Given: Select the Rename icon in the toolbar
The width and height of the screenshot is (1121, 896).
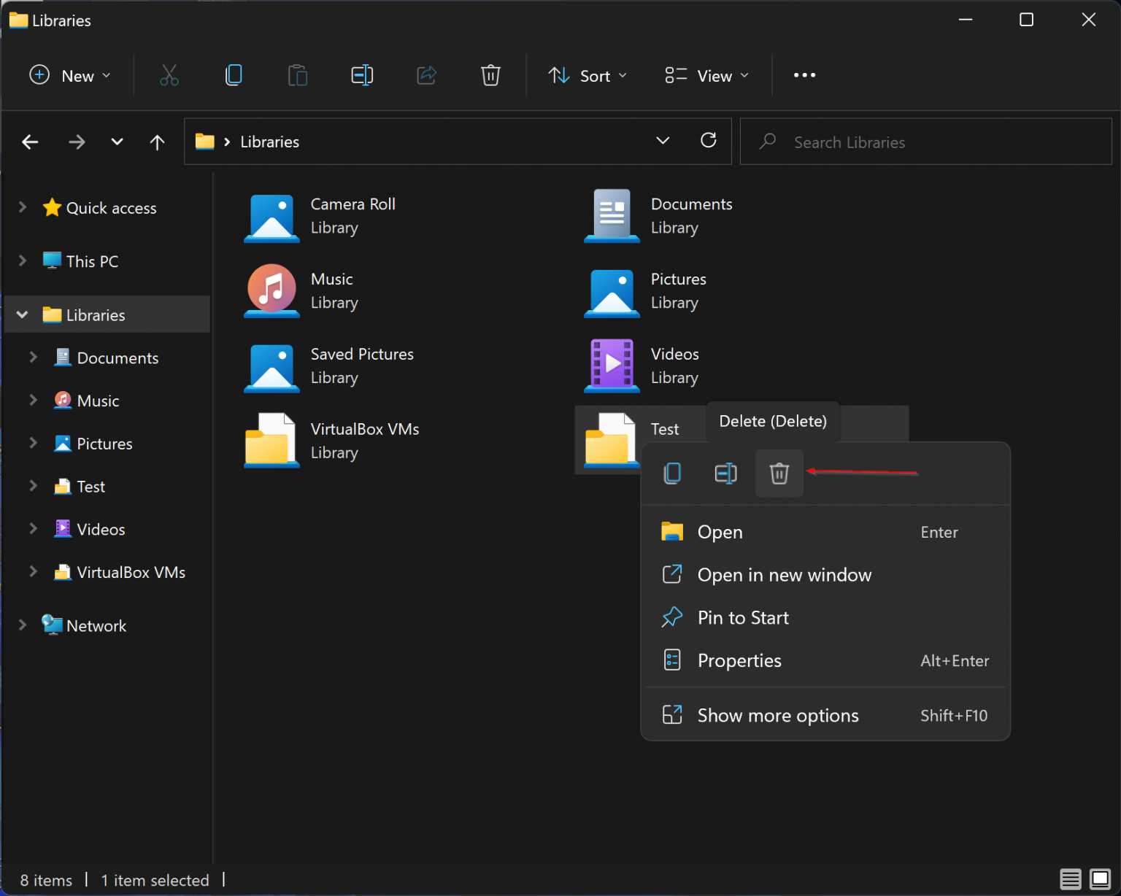Looking at the screenshot, I should tap(362, 75).
